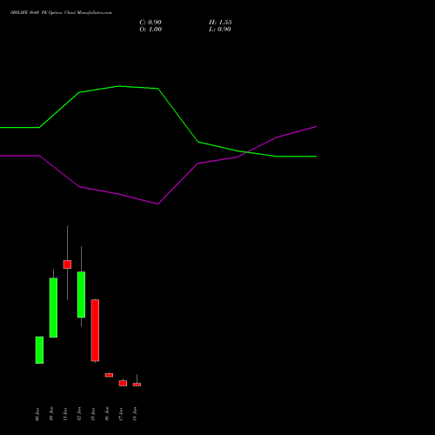Click the crossover of green and purple lines

[246, 152]
